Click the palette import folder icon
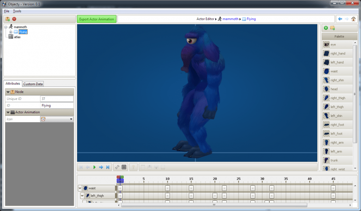The image size is (361, 211). 332,28
